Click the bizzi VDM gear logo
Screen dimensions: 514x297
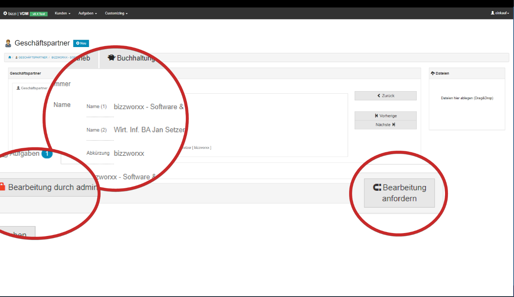click(x=5, y=14)
